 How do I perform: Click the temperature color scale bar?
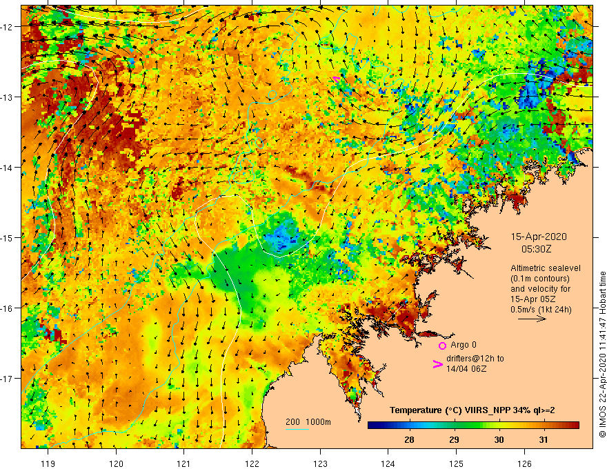coord(473,426)
